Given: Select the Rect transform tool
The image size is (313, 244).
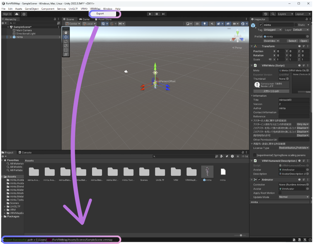Looking at the screenshot, I should point(66,50).
